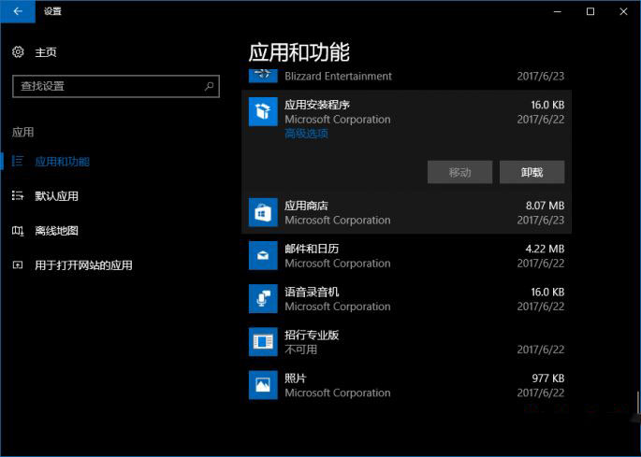This screenshot has height=457, width=641.
Task: Click the 8.07 MB size value
Action: [545, 206]
